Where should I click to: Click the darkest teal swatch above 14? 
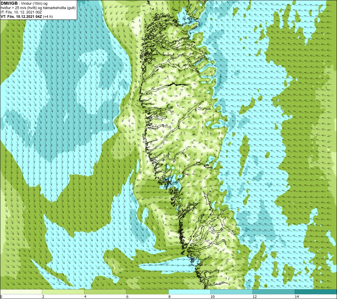pos(316,292)
